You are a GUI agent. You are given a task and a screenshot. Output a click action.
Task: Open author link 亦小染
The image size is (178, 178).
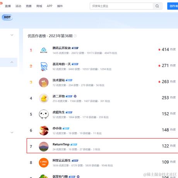point(57,128)
